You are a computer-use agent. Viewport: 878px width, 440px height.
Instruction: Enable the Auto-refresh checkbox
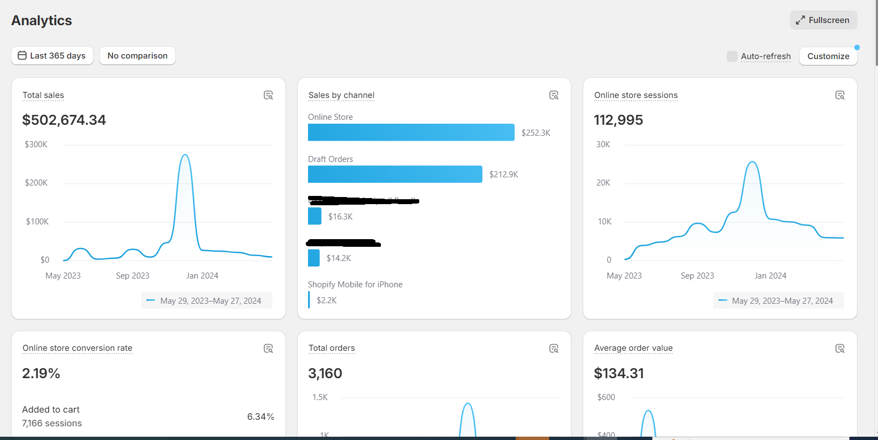pyautogui.click(x=732, y=56)
